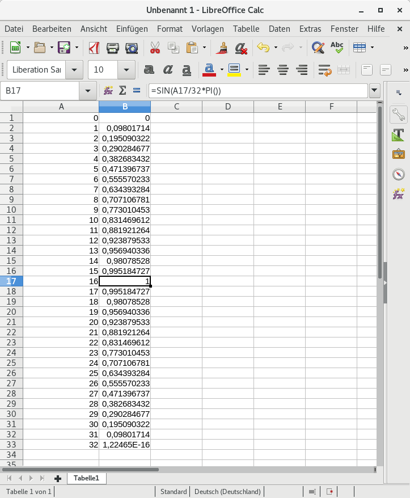The height and width of the screenshot is (498, 410).
Task: Click Standard page style in status bar
Action: [174, 492]
